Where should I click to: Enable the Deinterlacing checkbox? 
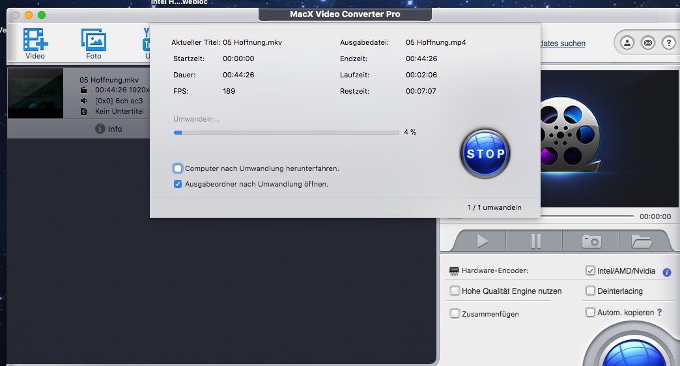click(590, 291)
